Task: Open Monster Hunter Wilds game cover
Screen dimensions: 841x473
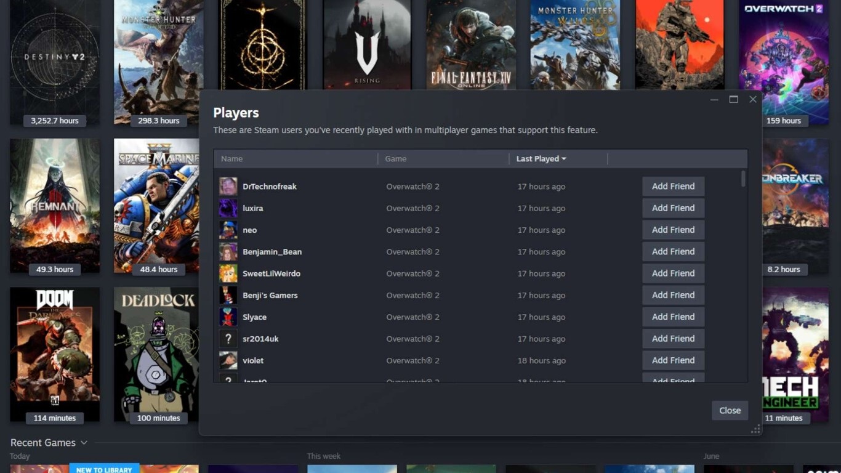Action: pos(575,44)
